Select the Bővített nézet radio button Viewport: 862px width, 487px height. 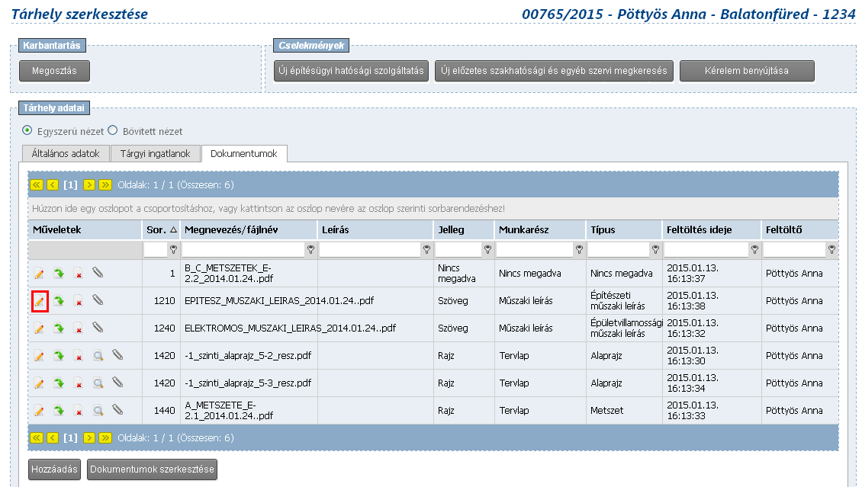click(113, 130)
